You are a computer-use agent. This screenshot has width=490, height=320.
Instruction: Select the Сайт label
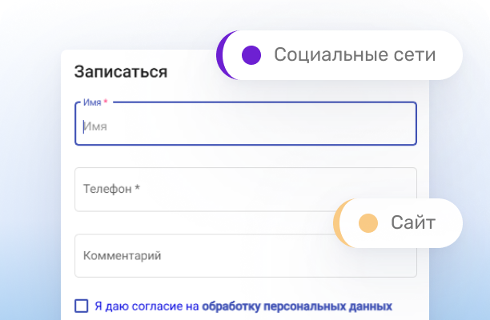point(413,223)
